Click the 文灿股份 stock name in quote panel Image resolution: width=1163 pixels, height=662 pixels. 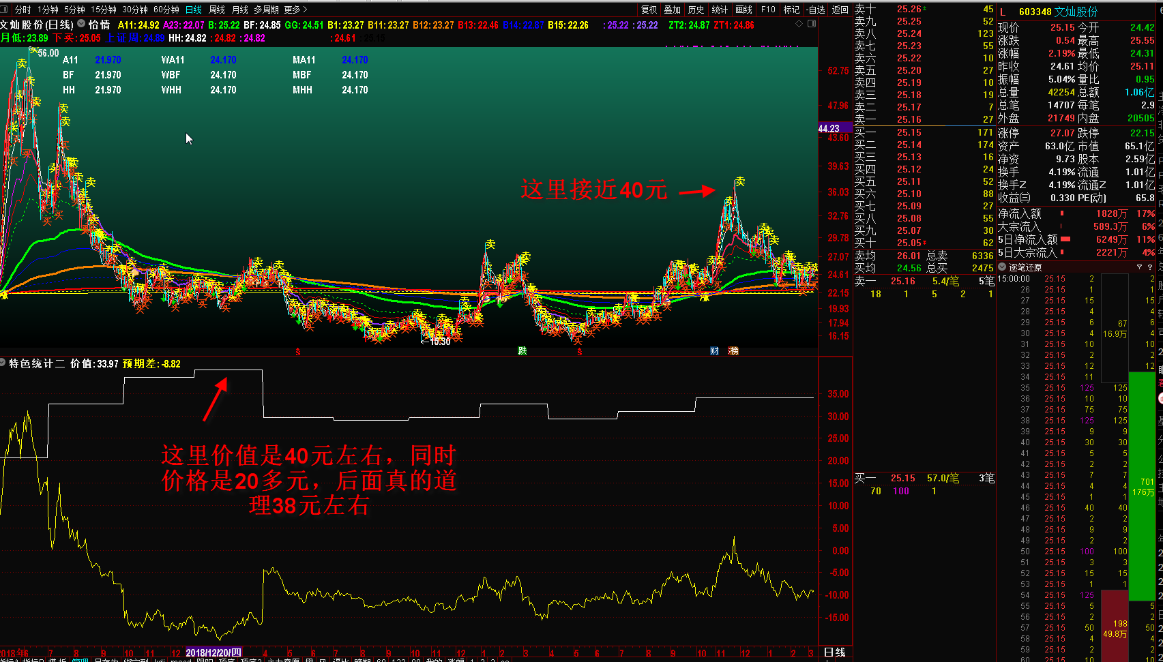pyautogui.click(x=1076, y=12)
